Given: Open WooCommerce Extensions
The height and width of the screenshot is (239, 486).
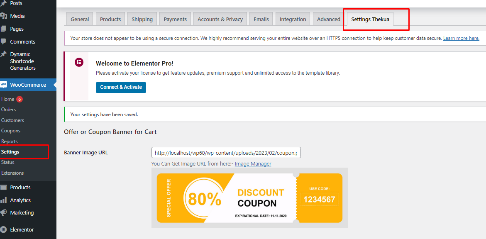Looking at the screenshot, I should click(12, 173).
